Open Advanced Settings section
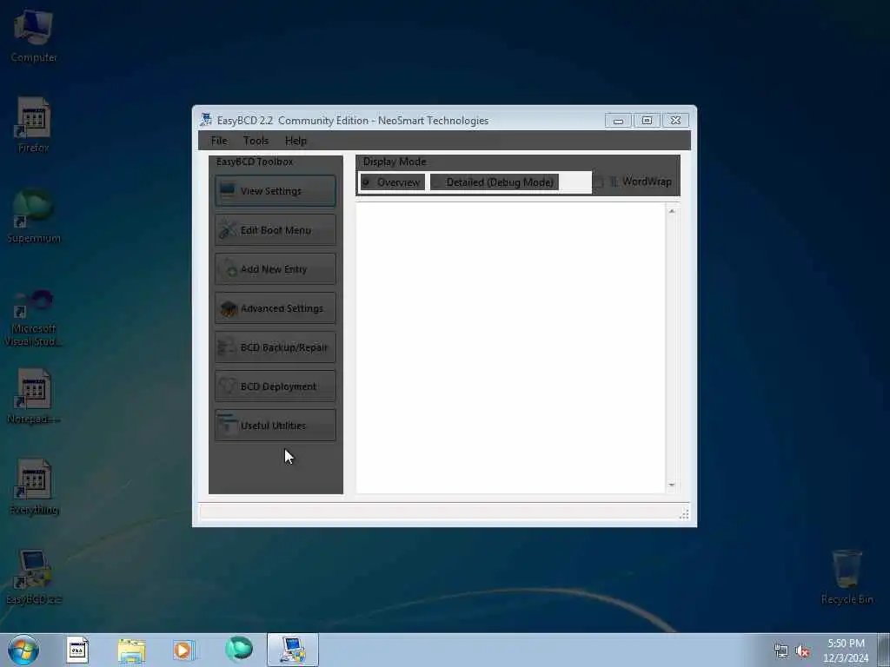 coord(276,308)
